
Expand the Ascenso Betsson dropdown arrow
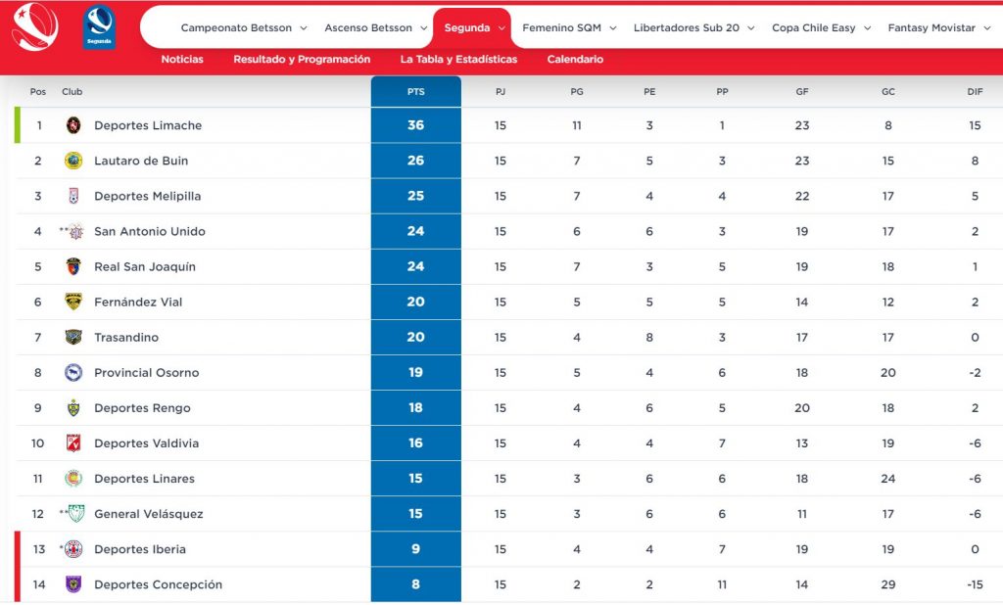(x=423, y=28)
